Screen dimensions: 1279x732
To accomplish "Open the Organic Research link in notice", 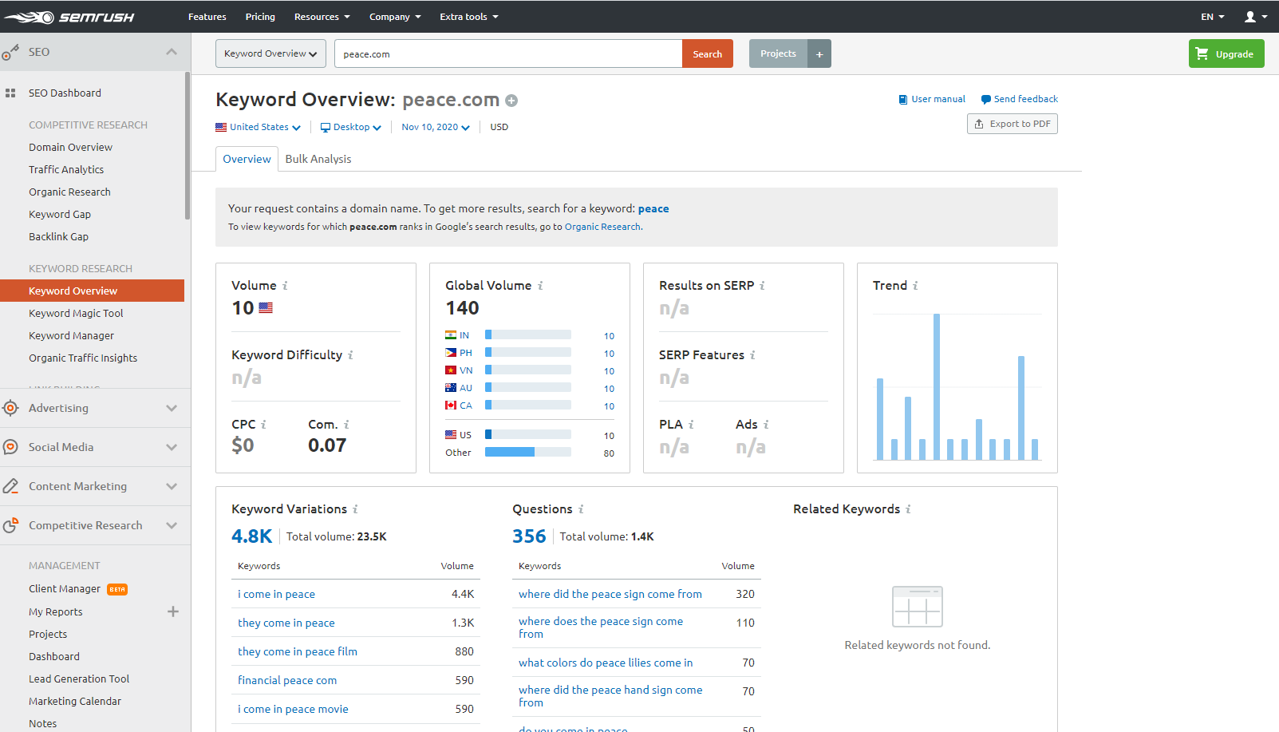I will pyautogui.click(x=602, y=227).
